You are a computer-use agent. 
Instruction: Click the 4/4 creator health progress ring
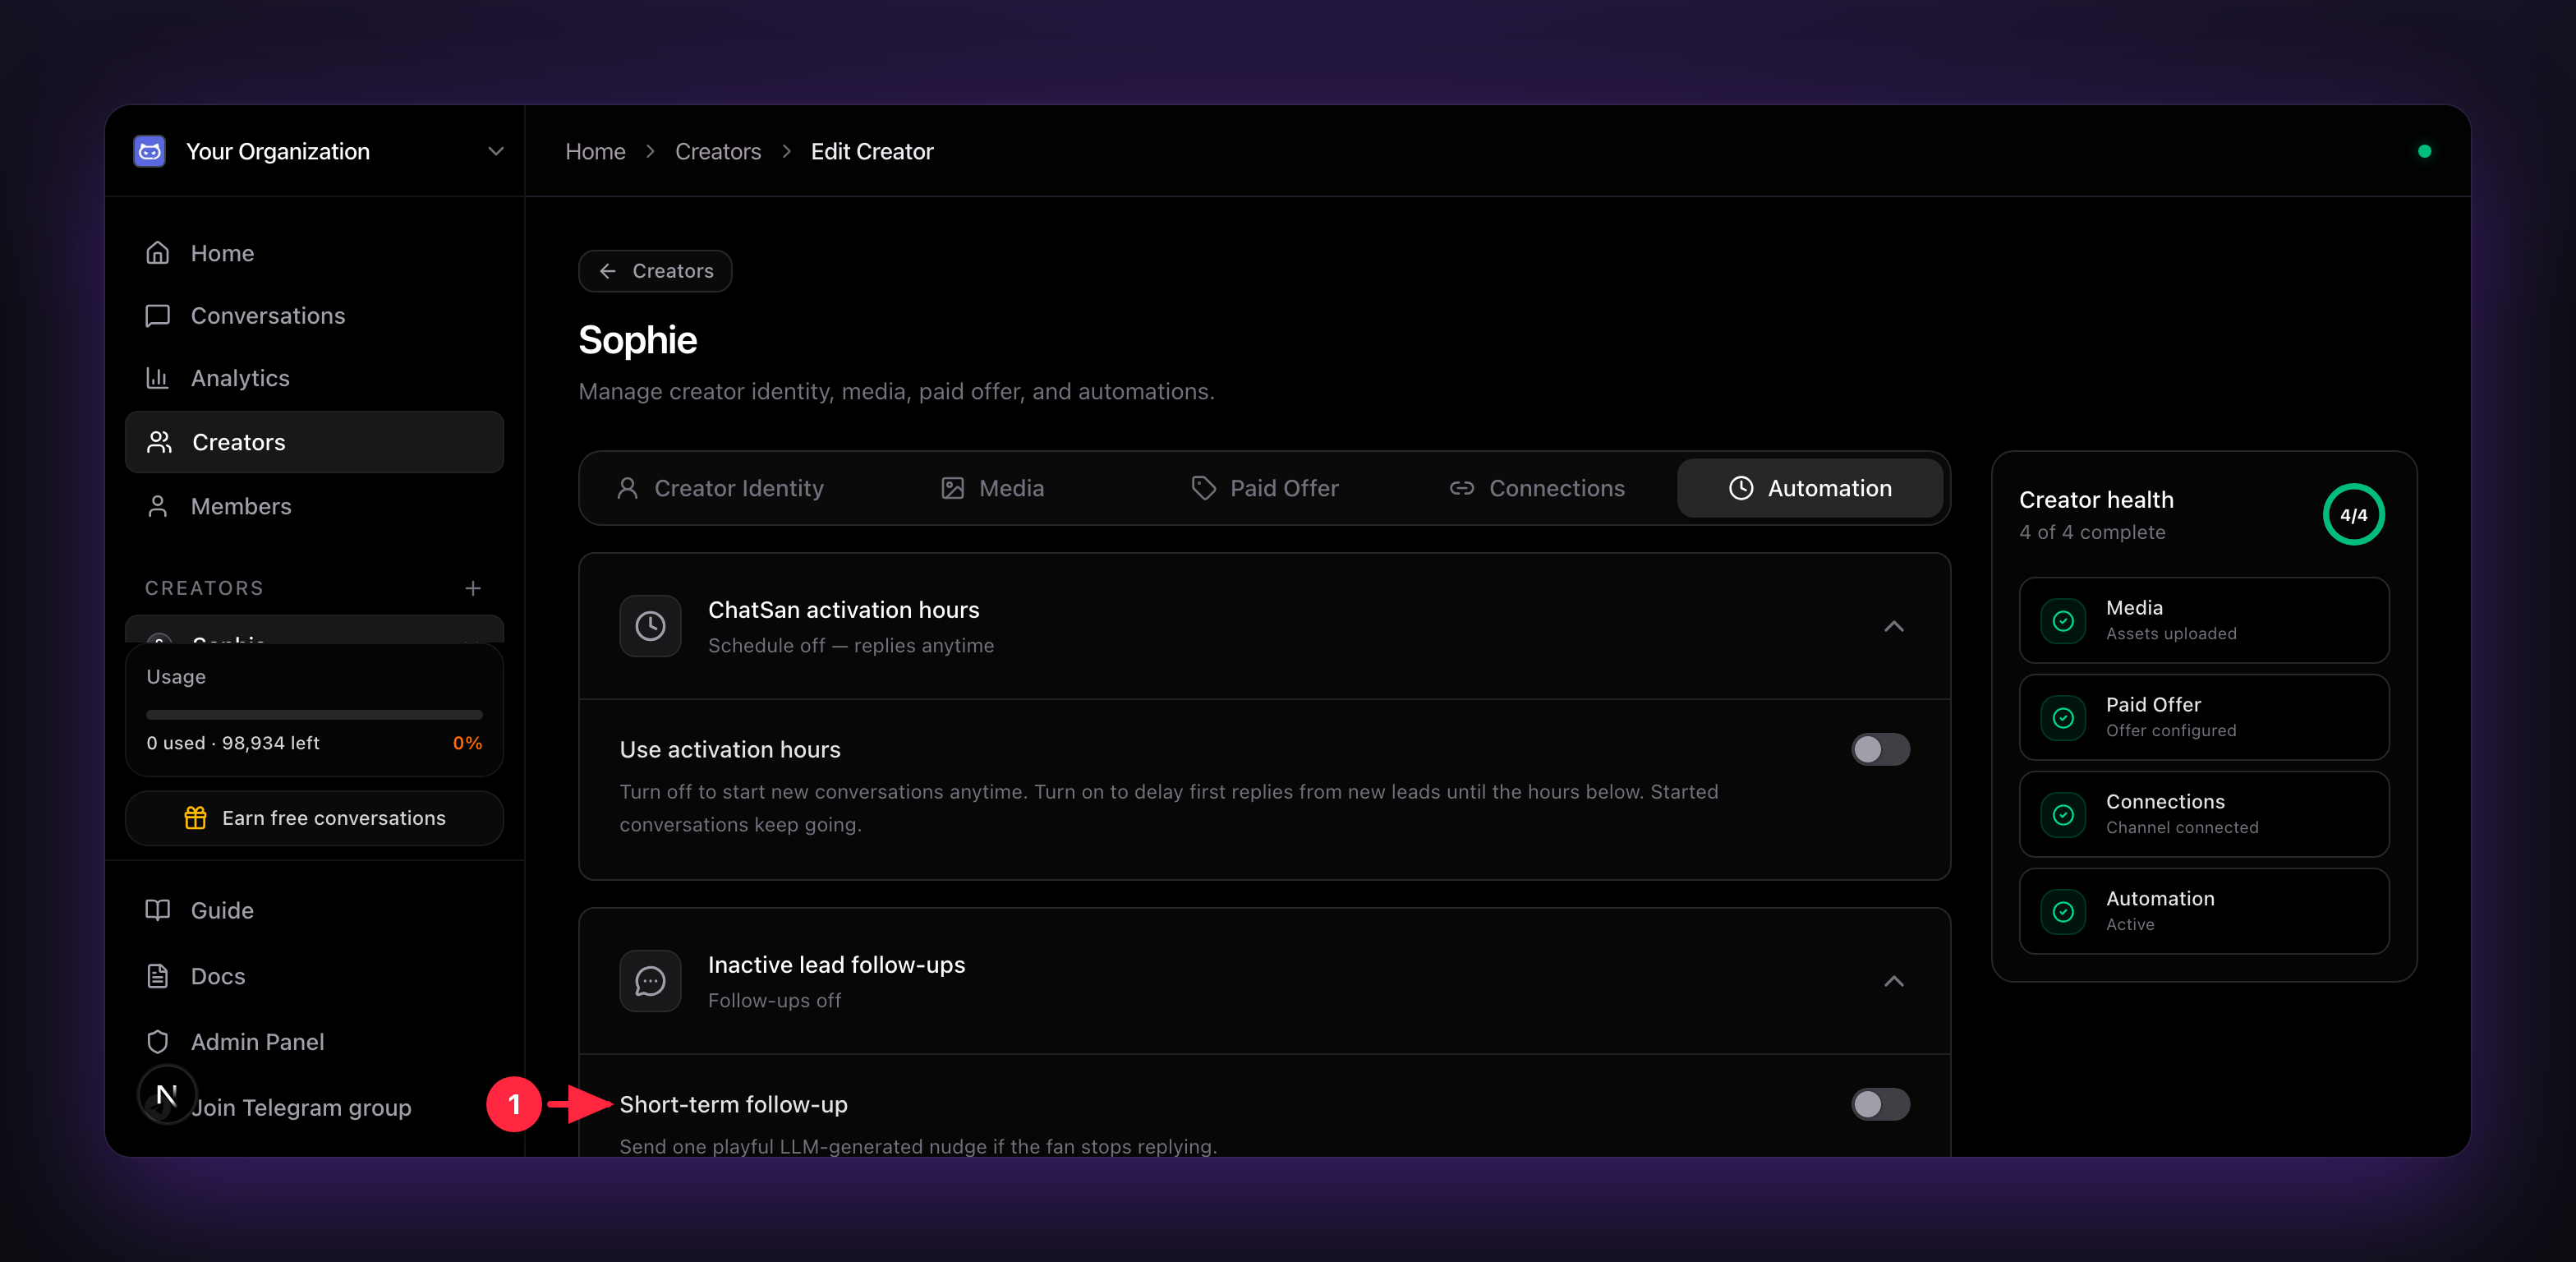click(x=2354, y=515)
